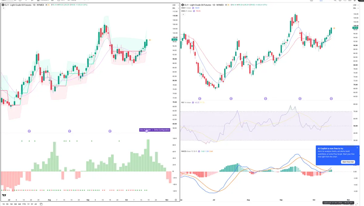Set chart range to 6M

click(19, 204)
